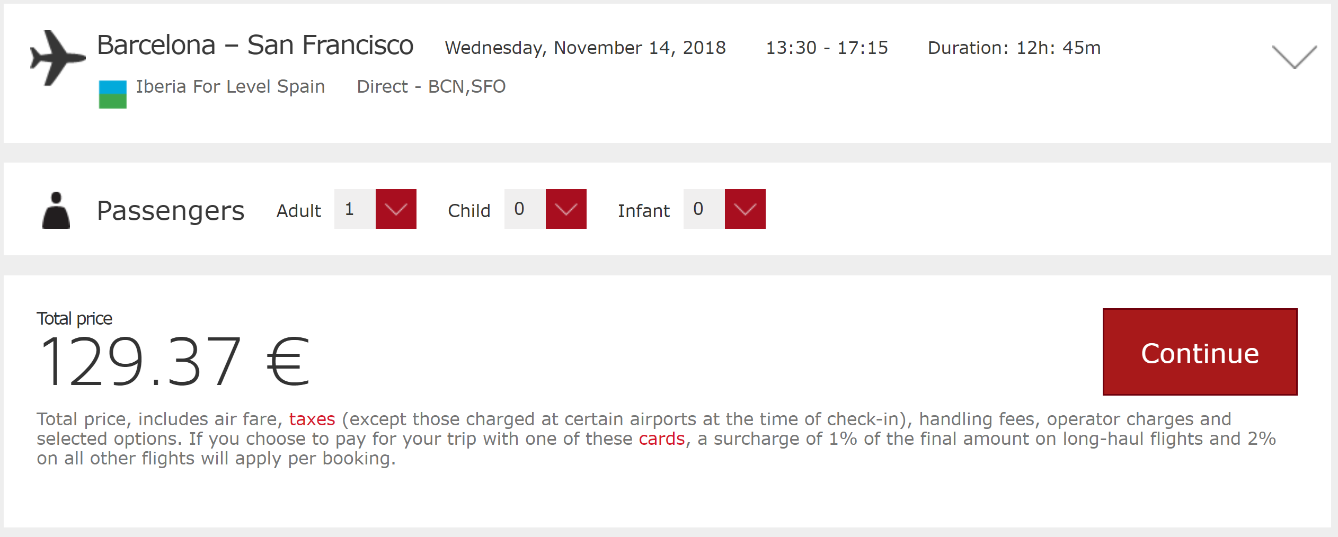This screenshot has height=537, width=1338.
Task: Click the Child value field showing 0
Action: coord(525,209)
